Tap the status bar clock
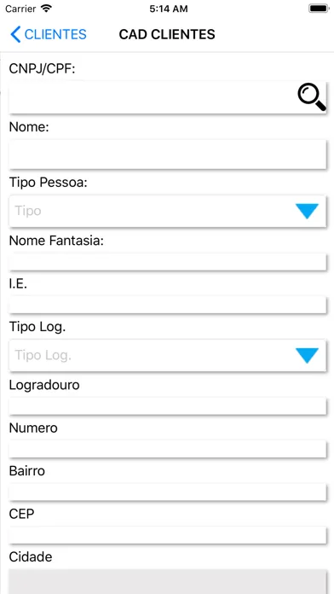The height and width of the screenshot is (594, 334). pyautogui.click(x=169, y=9)
